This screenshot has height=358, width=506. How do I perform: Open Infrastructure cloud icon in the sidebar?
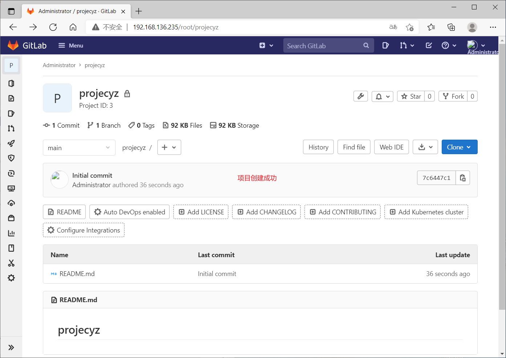tap(11, 203)
